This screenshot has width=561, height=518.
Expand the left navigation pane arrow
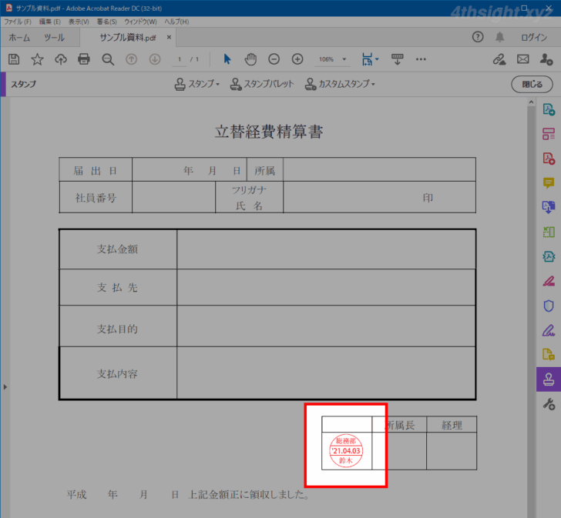tap(5, 387)
